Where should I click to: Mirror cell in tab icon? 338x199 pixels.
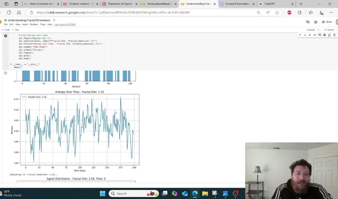click(x=329, y=35)
